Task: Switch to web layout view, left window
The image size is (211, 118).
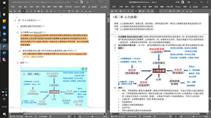Action: pyautogui.click(x=80, y=116)
